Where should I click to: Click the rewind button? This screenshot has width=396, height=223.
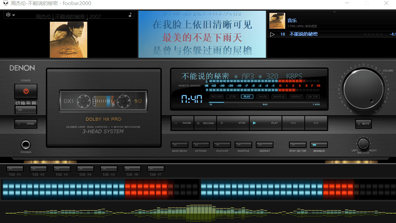pos(293,123)
